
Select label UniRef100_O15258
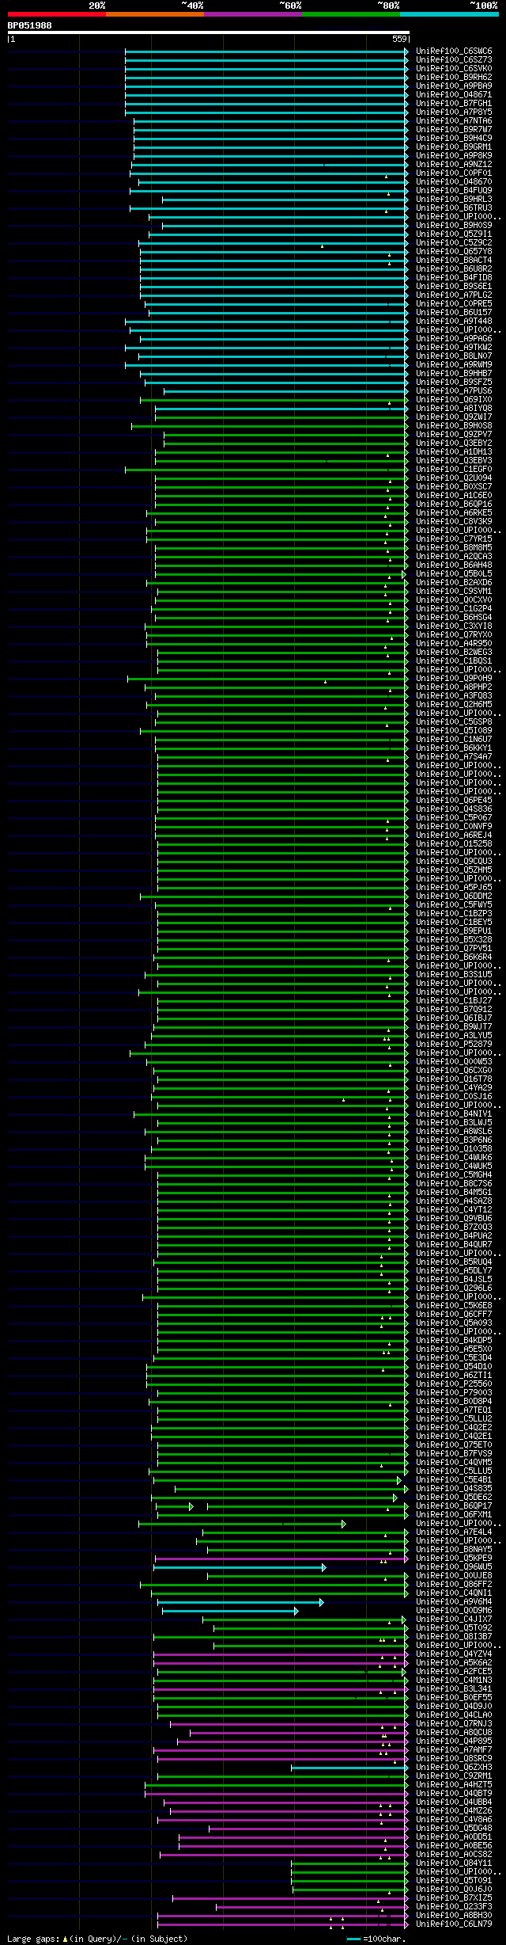pos(454,844)
